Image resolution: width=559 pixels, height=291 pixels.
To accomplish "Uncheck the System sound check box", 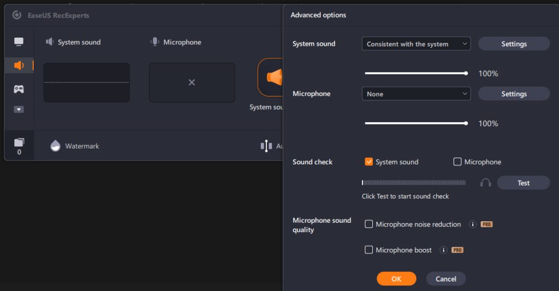I will (x=369, y=162).
